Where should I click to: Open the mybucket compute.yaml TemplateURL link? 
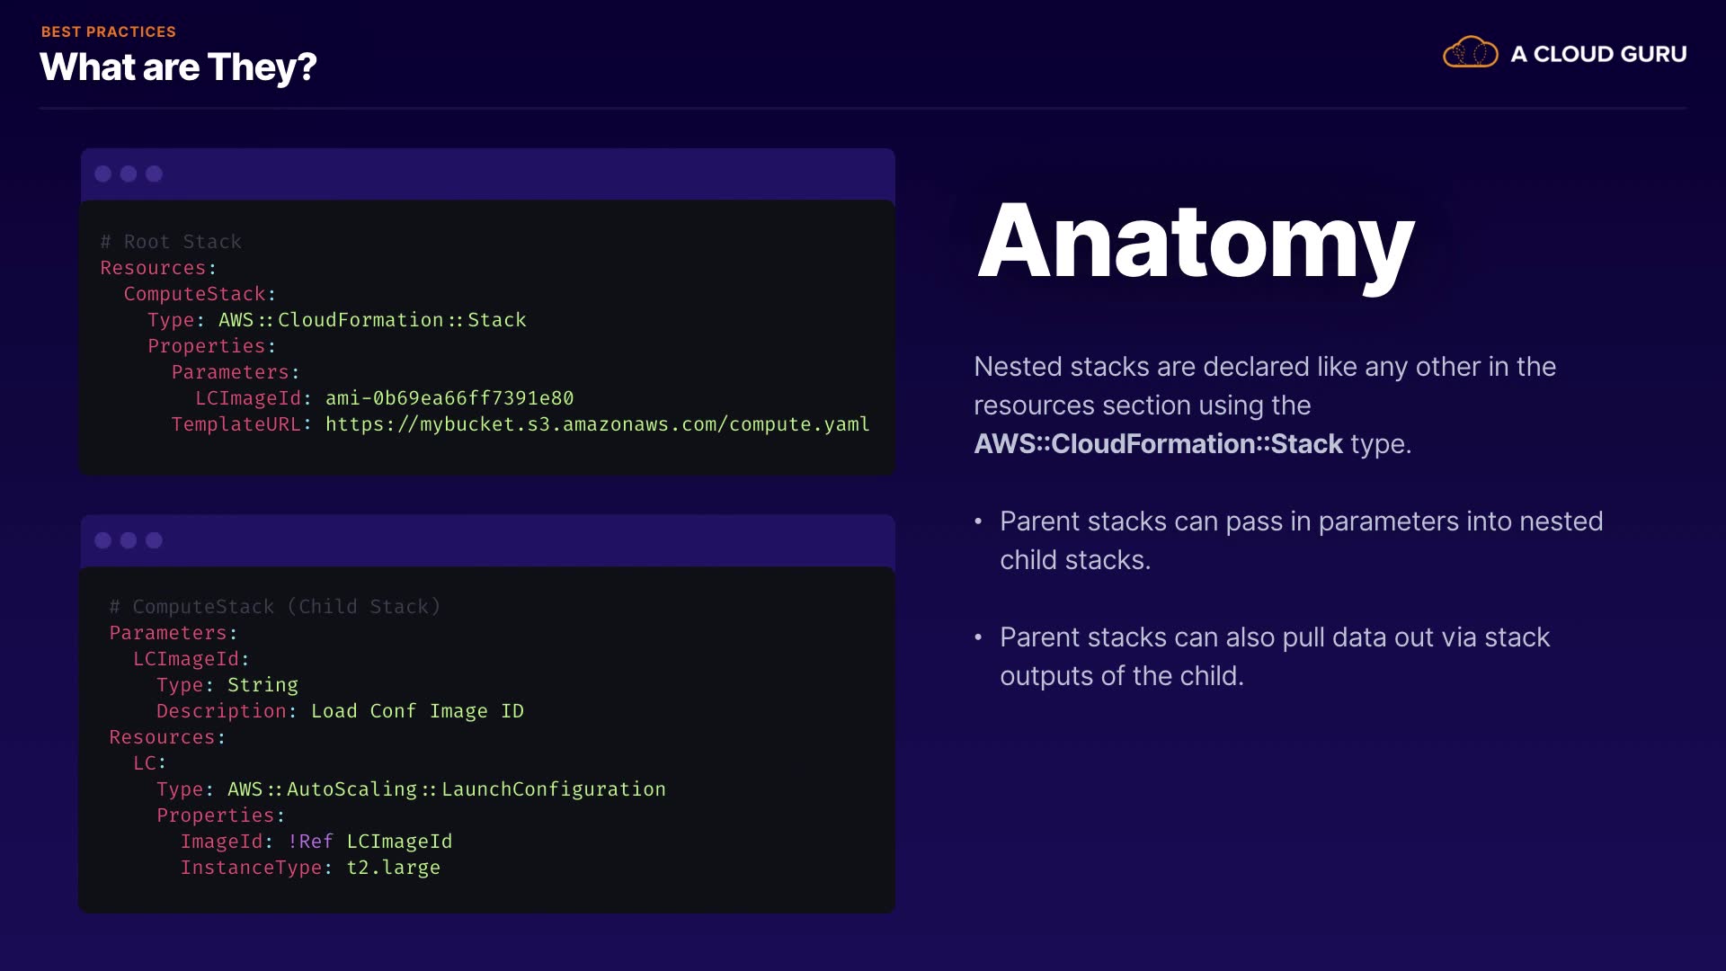tap(597, 424)
